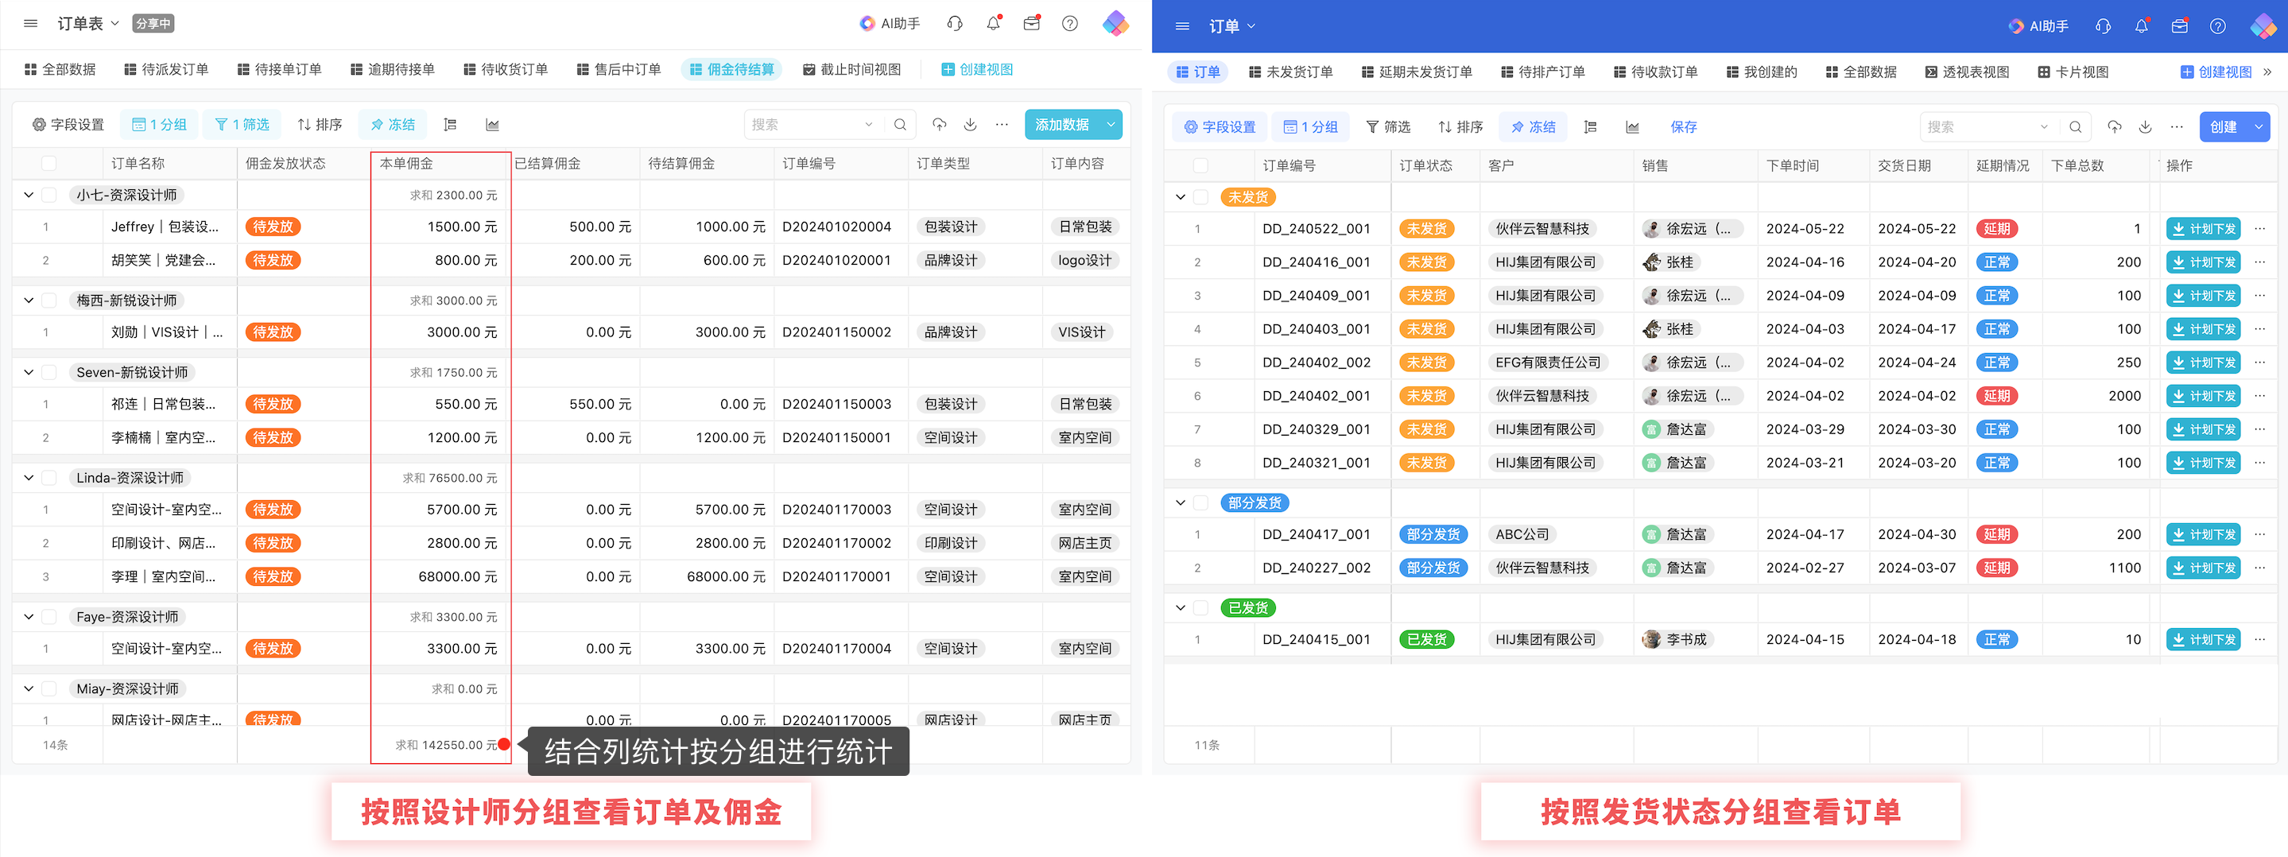Click row ellipsis for DD_240522_001
The height and width of the screenshot is (857, 2288).
tap(2259, 228)
